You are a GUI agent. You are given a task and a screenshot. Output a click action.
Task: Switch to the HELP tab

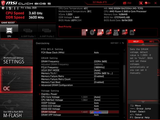pos(136,41)
